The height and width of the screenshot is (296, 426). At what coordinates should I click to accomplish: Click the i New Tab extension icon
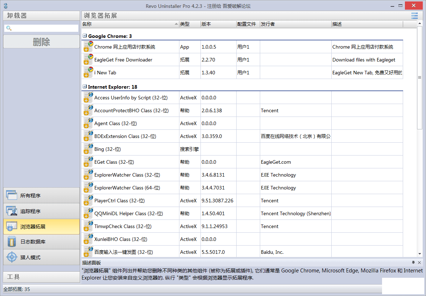88,72
